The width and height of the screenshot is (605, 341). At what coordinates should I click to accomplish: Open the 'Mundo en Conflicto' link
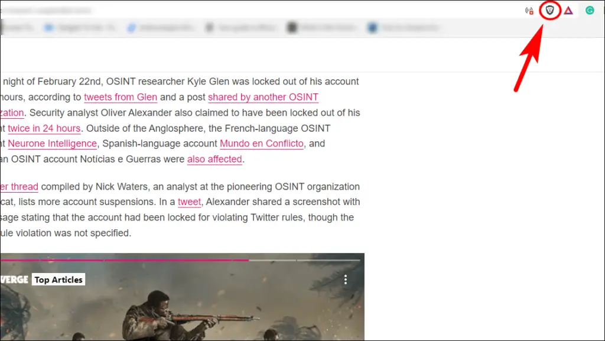(262, 144)
